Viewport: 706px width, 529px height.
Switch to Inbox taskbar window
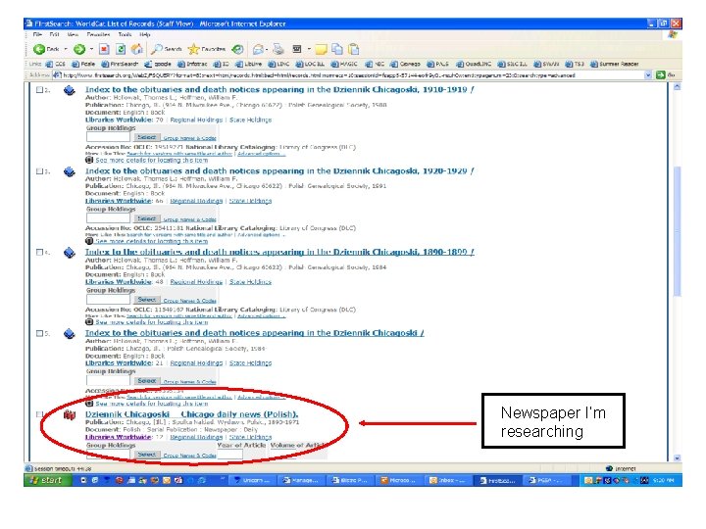tap(447, 480)
